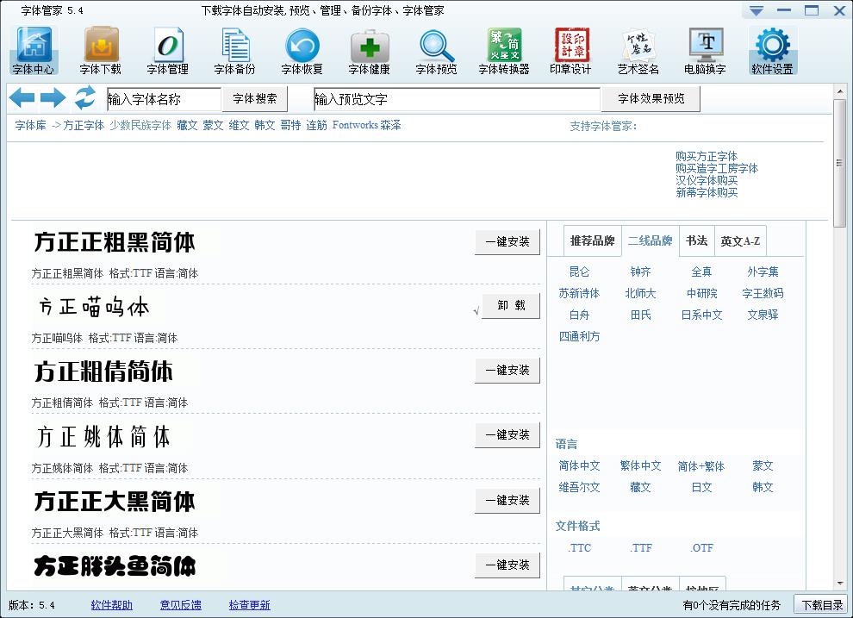Screen dimensions: 853x618
Task: Open the 字体中心 home icon
Action: coord(34,51)
